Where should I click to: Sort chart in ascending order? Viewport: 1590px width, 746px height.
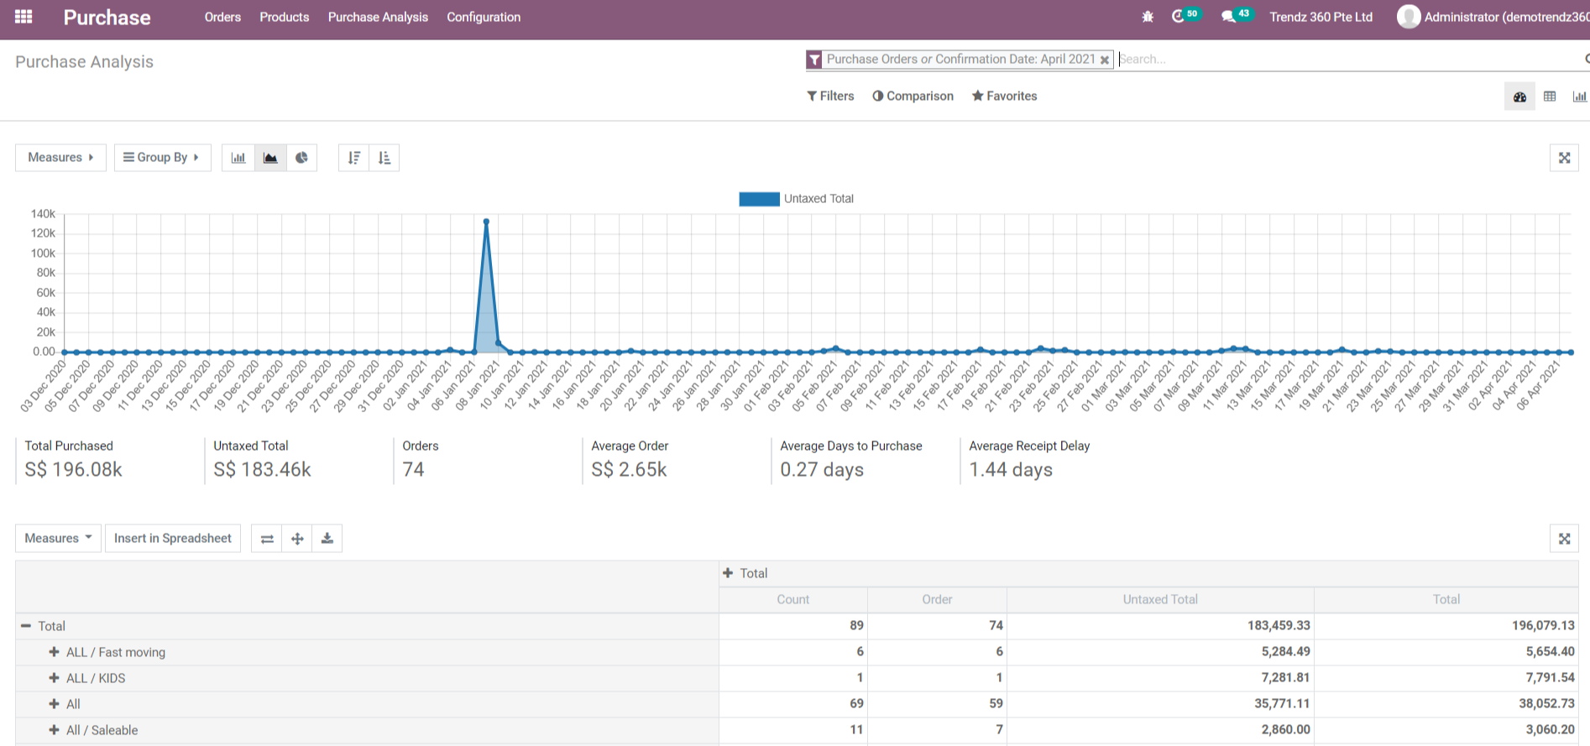click(384, 158)
